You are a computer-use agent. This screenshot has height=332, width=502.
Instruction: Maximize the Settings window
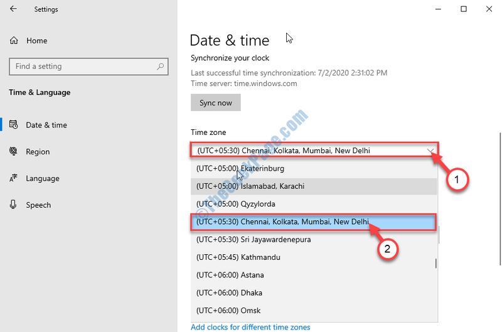464,9
